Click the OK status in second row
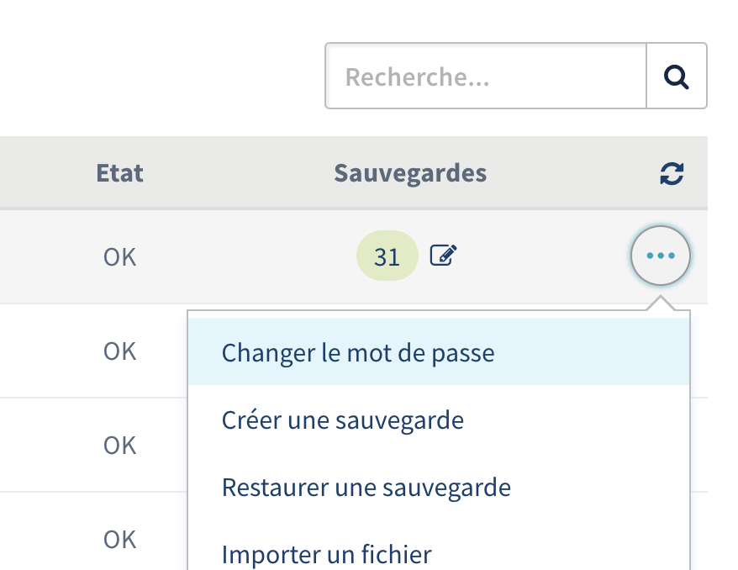This screenshot has height=570, width=738. (x=120, y=351)
